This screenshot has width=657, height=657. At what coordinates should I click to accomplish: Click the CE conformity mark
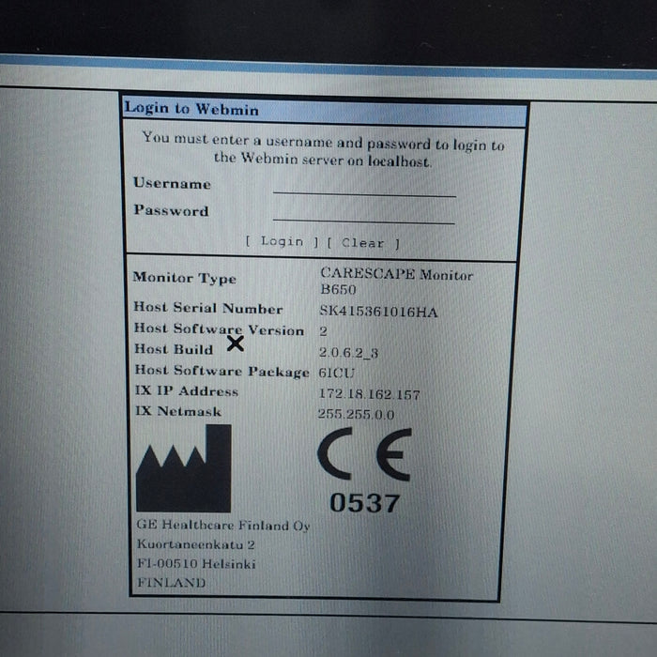[x=363, y=459]
